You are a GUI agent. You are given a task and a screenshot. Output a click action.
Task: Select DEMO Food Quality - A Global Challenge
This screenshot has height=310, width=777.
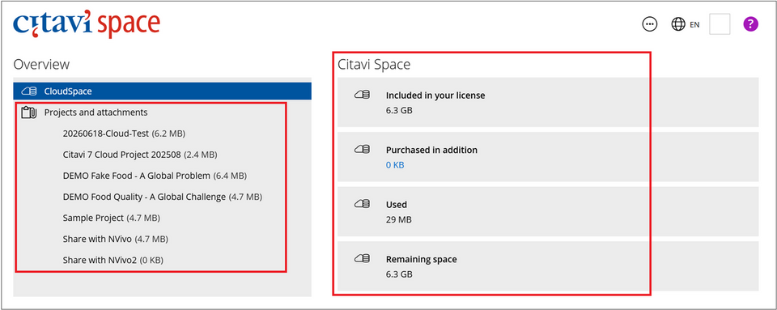[x=163, y=197]
